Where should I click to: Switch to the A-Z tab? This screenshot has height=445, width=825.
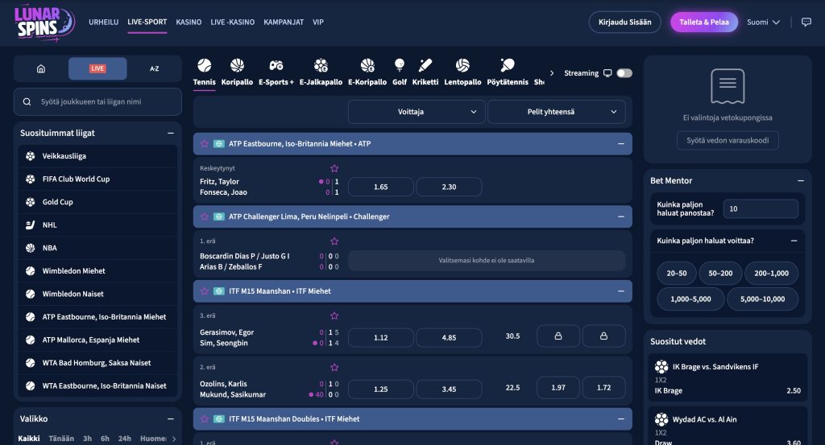[x=154, y=69]
